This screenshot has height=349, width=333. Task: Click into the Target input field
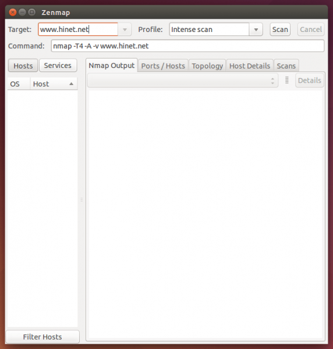pyautogui.click(x=78, y=30)
